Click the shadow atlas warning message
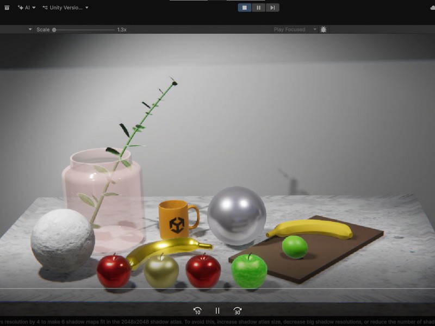This screenshot has height=326, width=435. tap(217, 322)
